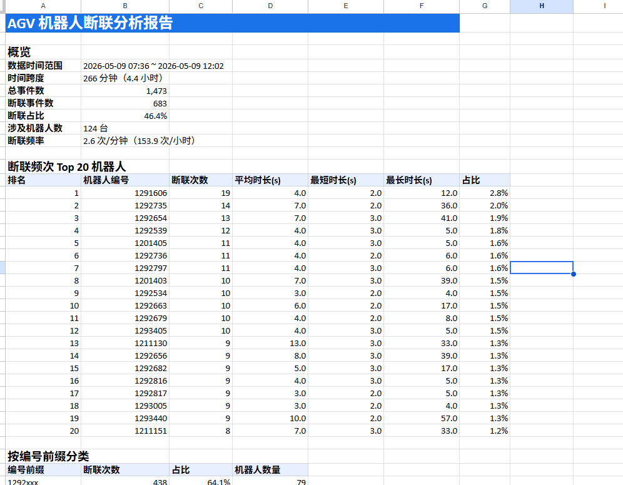Click the '断联占比' label cell
The height and width of the screenshot is (485, 623).
(43, 116)
